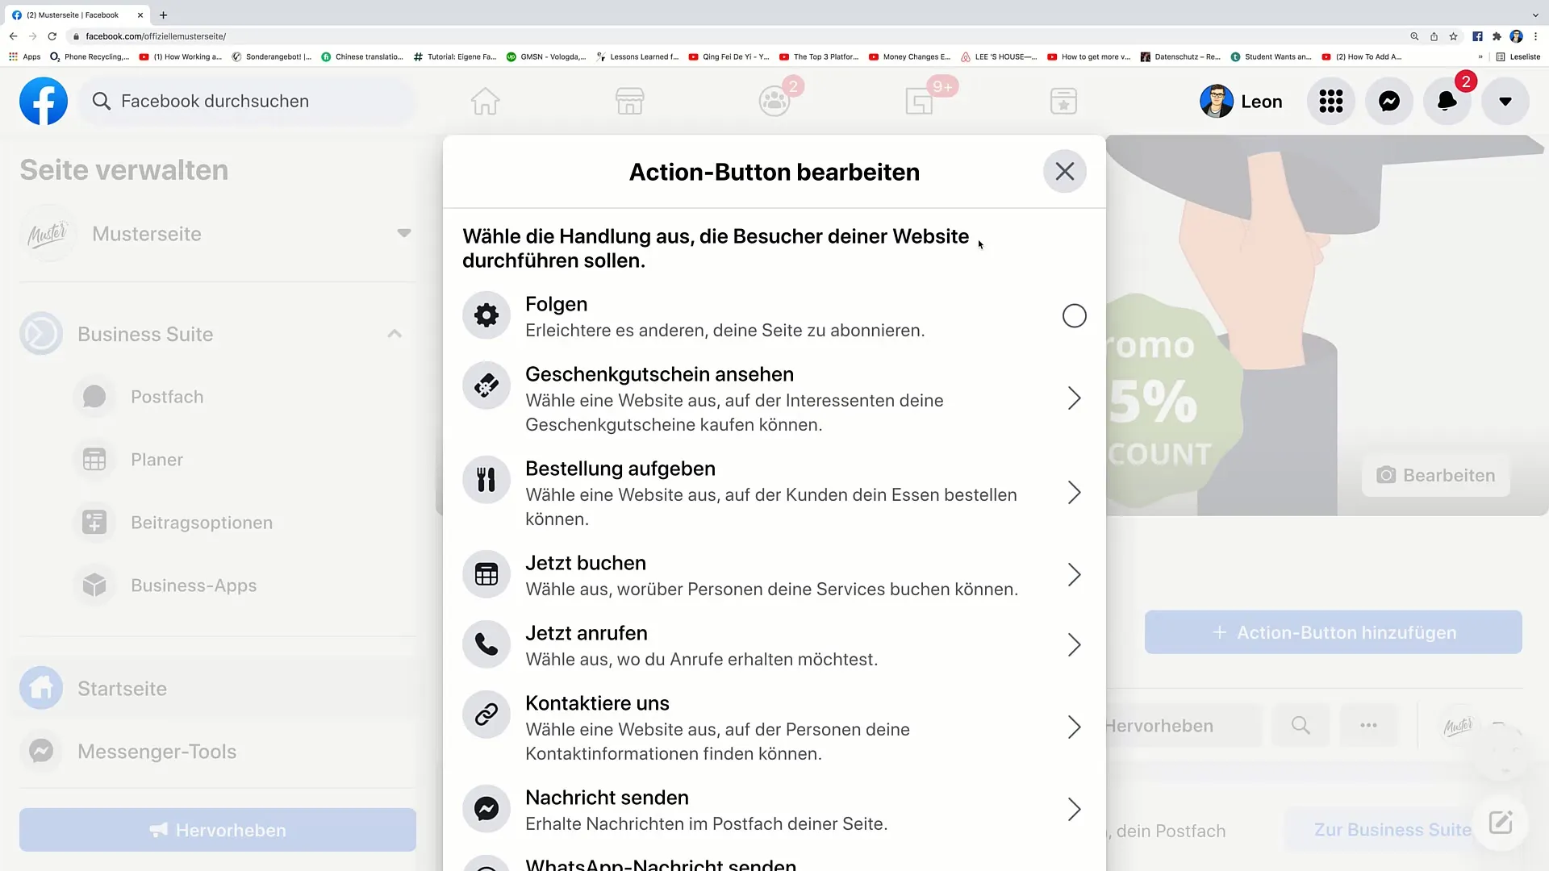Open Leon's profile

click(x=1241, y=101)
